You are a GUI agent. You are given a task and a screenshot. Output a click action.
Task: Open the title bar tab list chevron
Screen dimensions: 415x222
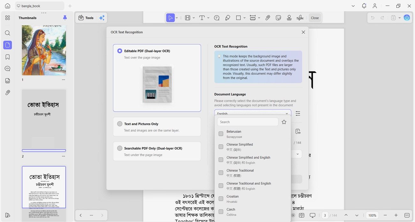pos(353,6)
